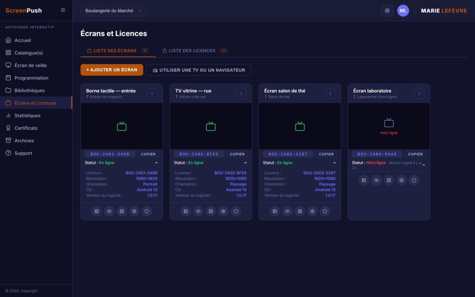
Task: Click the power icon on Écran salon de thé card
Action: tap(325, 211)
